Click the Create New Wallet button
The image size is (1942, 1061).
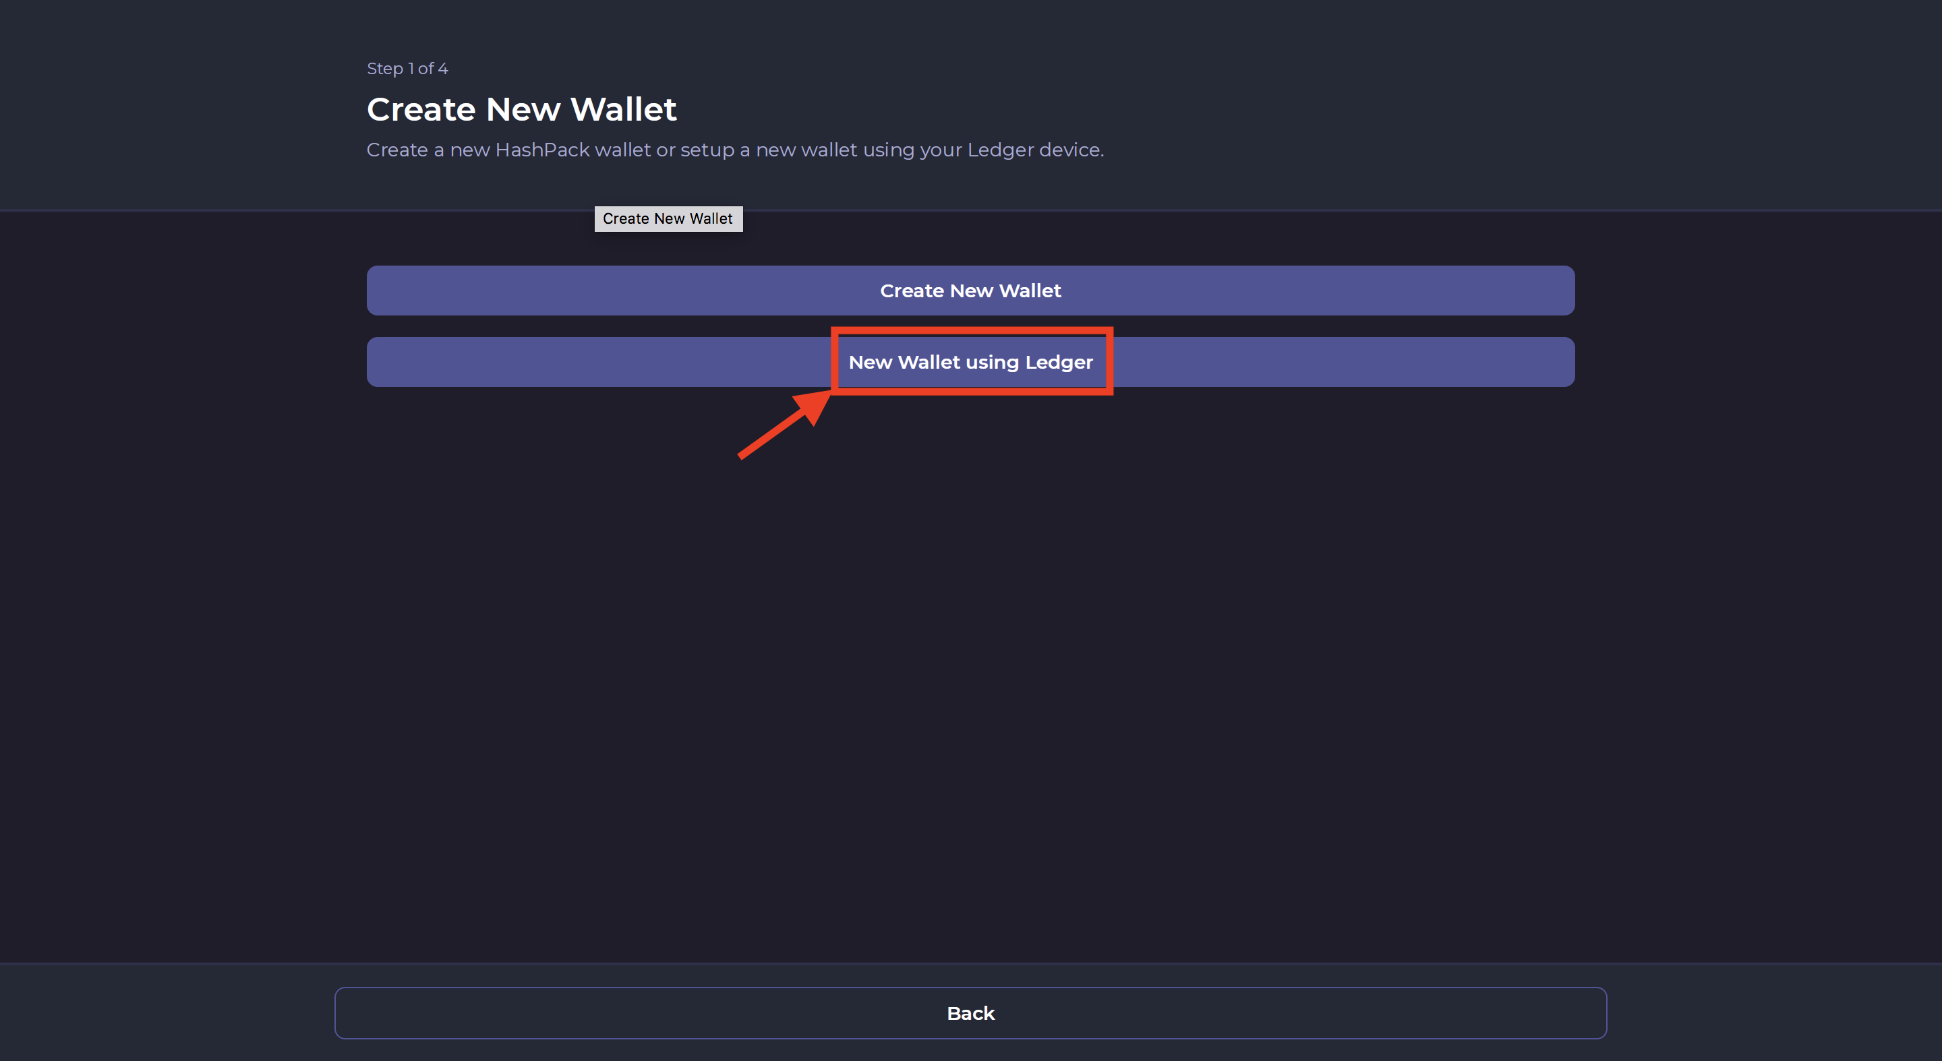coord(970,290)
